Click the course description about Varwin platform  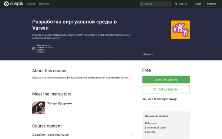point(81,77)
